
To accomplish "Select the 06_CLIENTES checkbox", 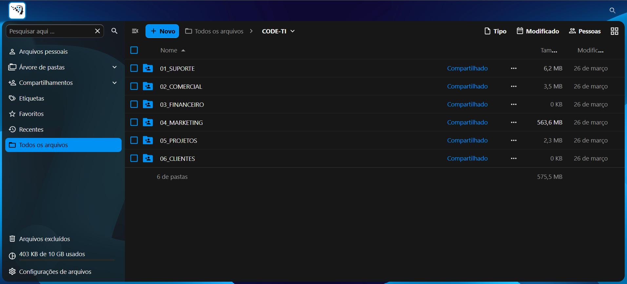I will coord(134,158).
